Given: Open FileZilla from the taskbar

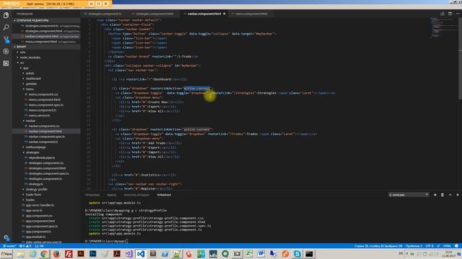Looking at the screenshot, I should click(x=69, y=254).
